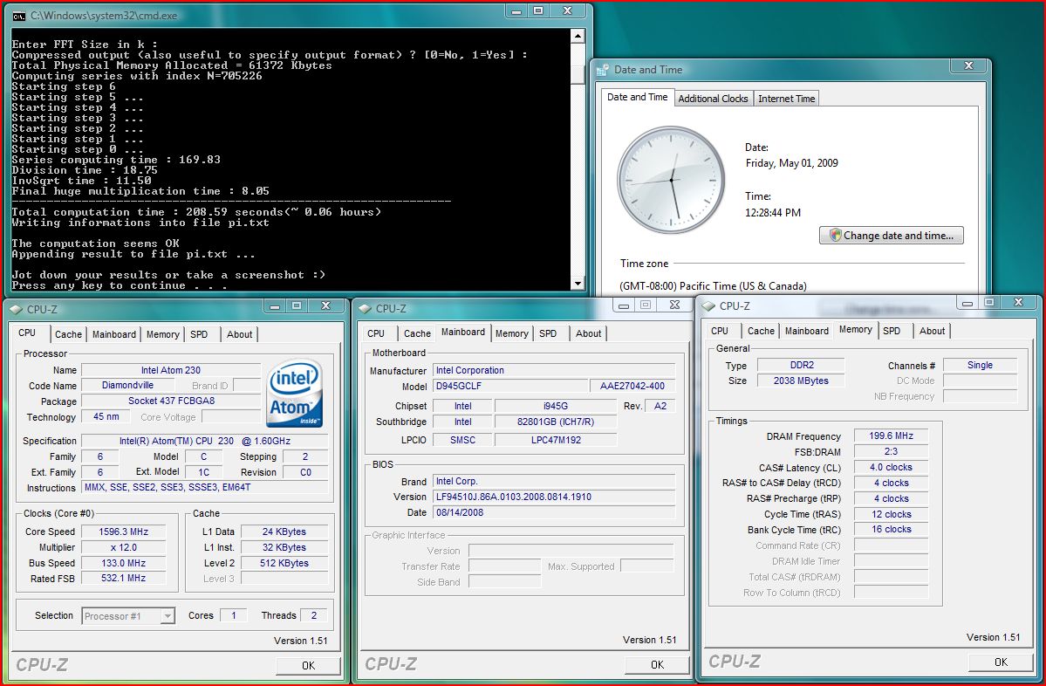Open SPD tab in middle CPU-Z window
Screen dimensions: 1046x686
pyautogui.click(x=548, y=333)
